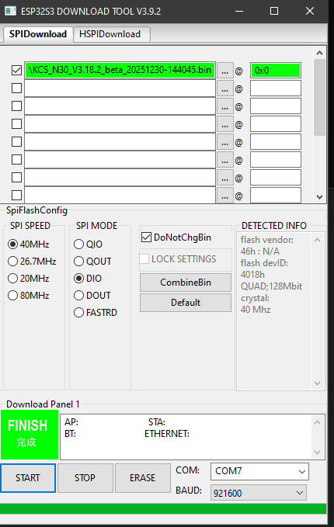The height and width of the screenshot is (527, 334).
Task: Switch to the SPIDownload tab
Action: [38, 34]
